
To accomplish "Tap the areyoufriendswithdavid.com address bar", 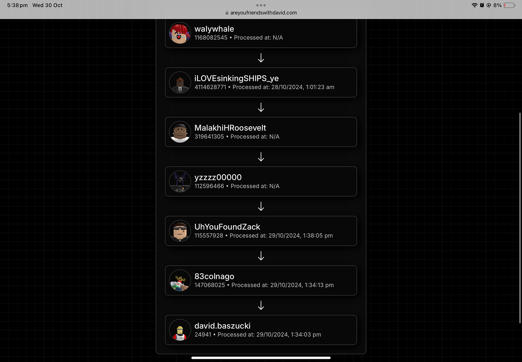I will (261, 13).
